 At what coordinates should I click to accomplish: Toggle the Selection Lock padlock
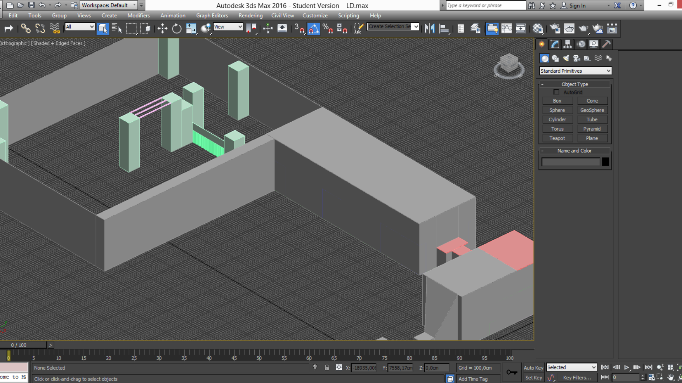pos(327,368)
